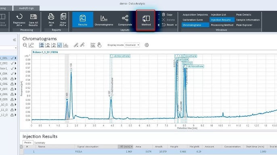The height and width of the screenshot is (155, 277).
Task: Toggle the Peak Explorer window
Action: tap(244, 25)
